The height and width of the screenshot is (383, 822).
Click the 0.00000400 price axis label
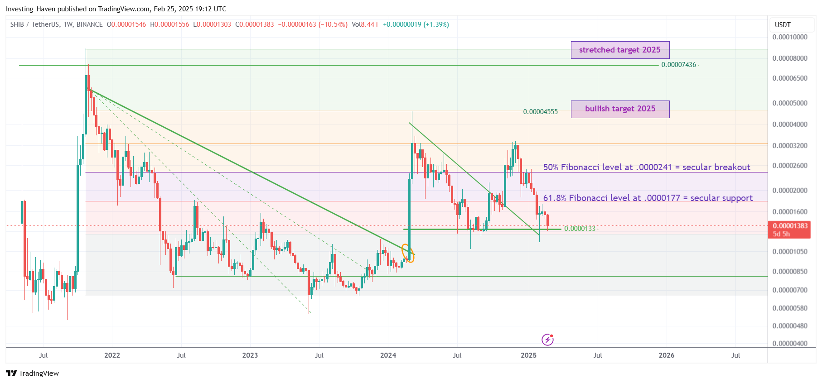point(790,344)
